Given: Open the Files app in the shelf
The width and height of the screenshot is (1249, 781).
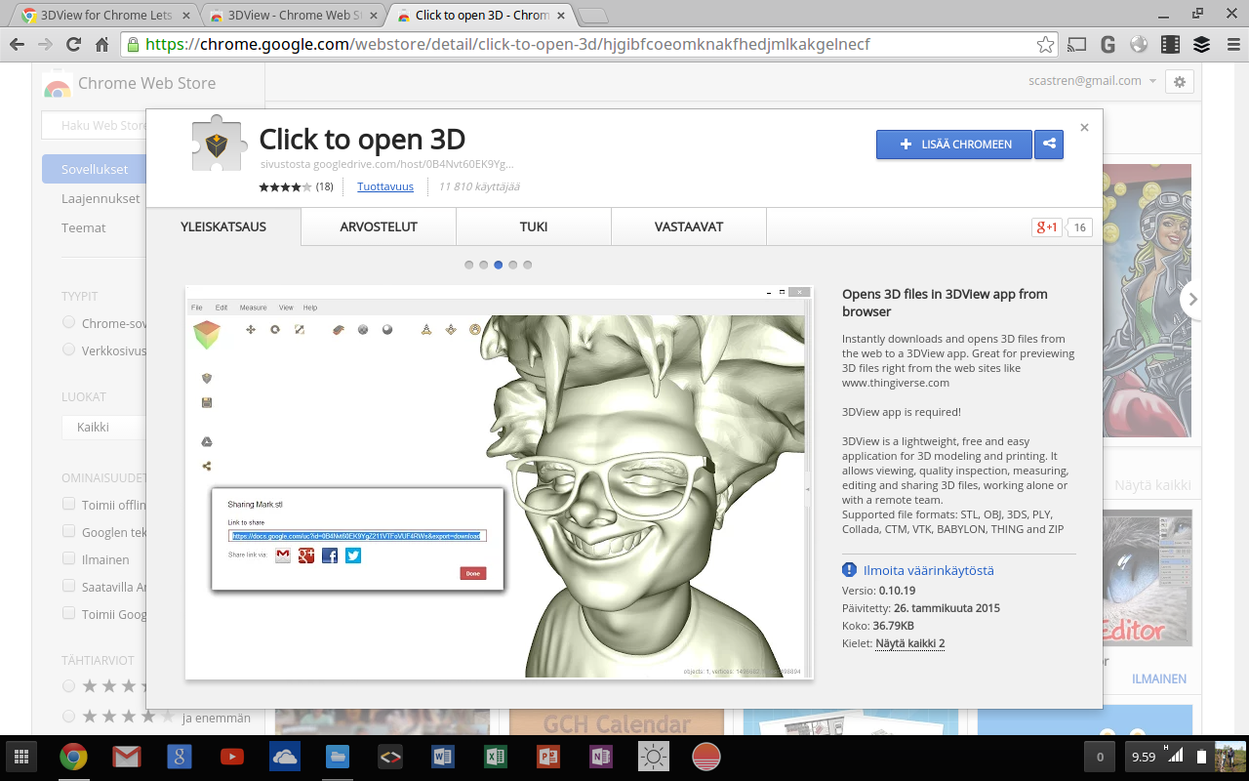Looking at the screenshot, I should pos(338,757).
